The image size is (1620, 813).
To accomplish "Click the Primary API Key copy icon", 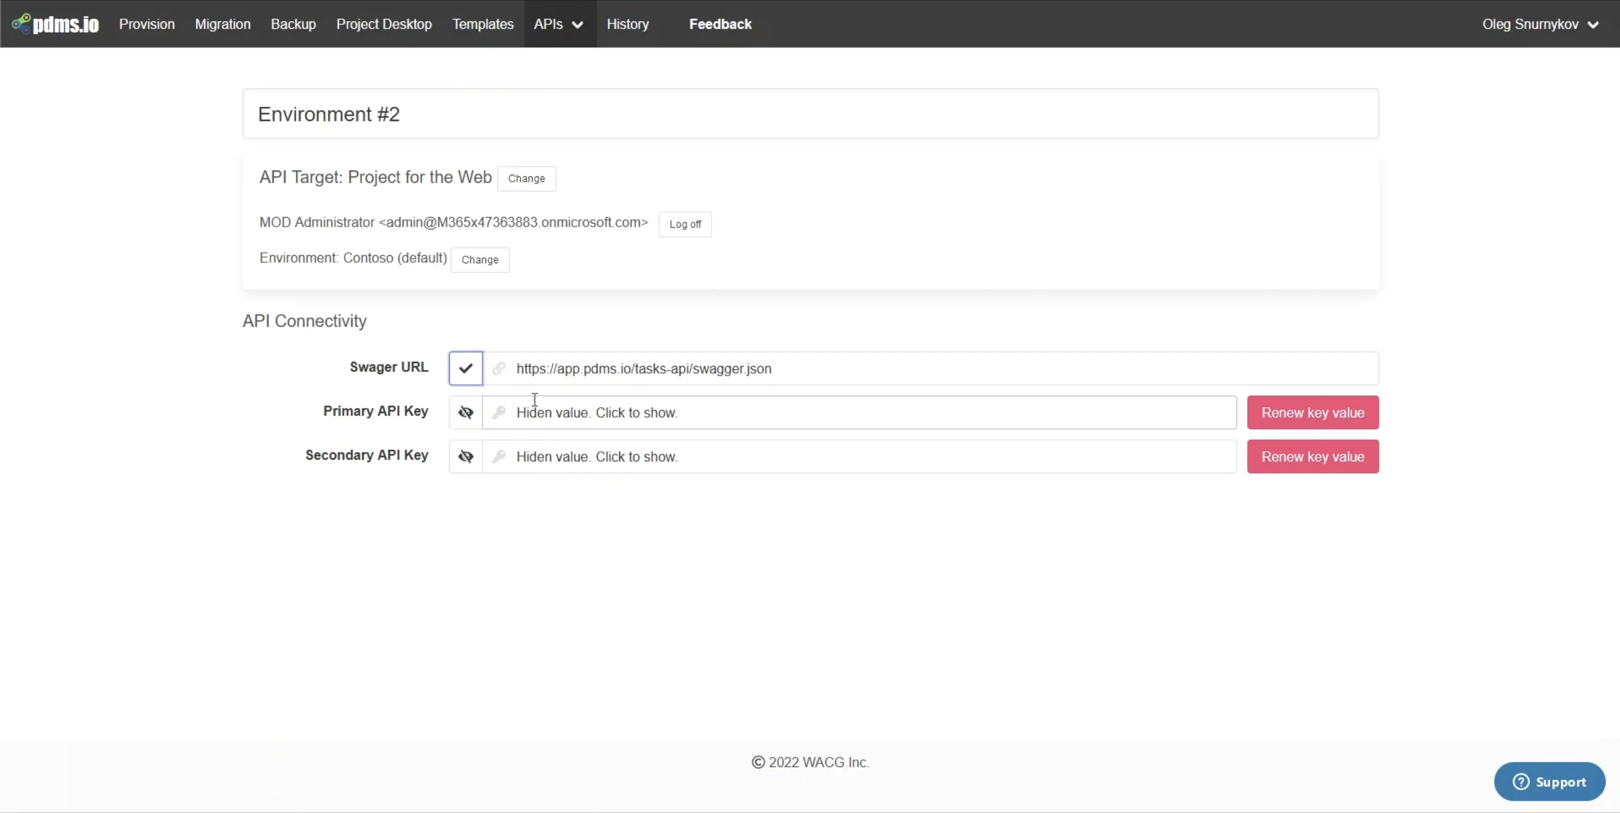I will coord(499,412).
